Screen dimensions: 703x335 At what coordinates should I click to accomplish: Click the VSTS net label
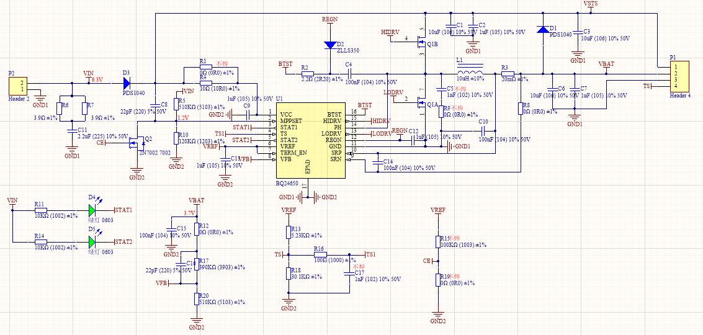click(x=591, y=4)
